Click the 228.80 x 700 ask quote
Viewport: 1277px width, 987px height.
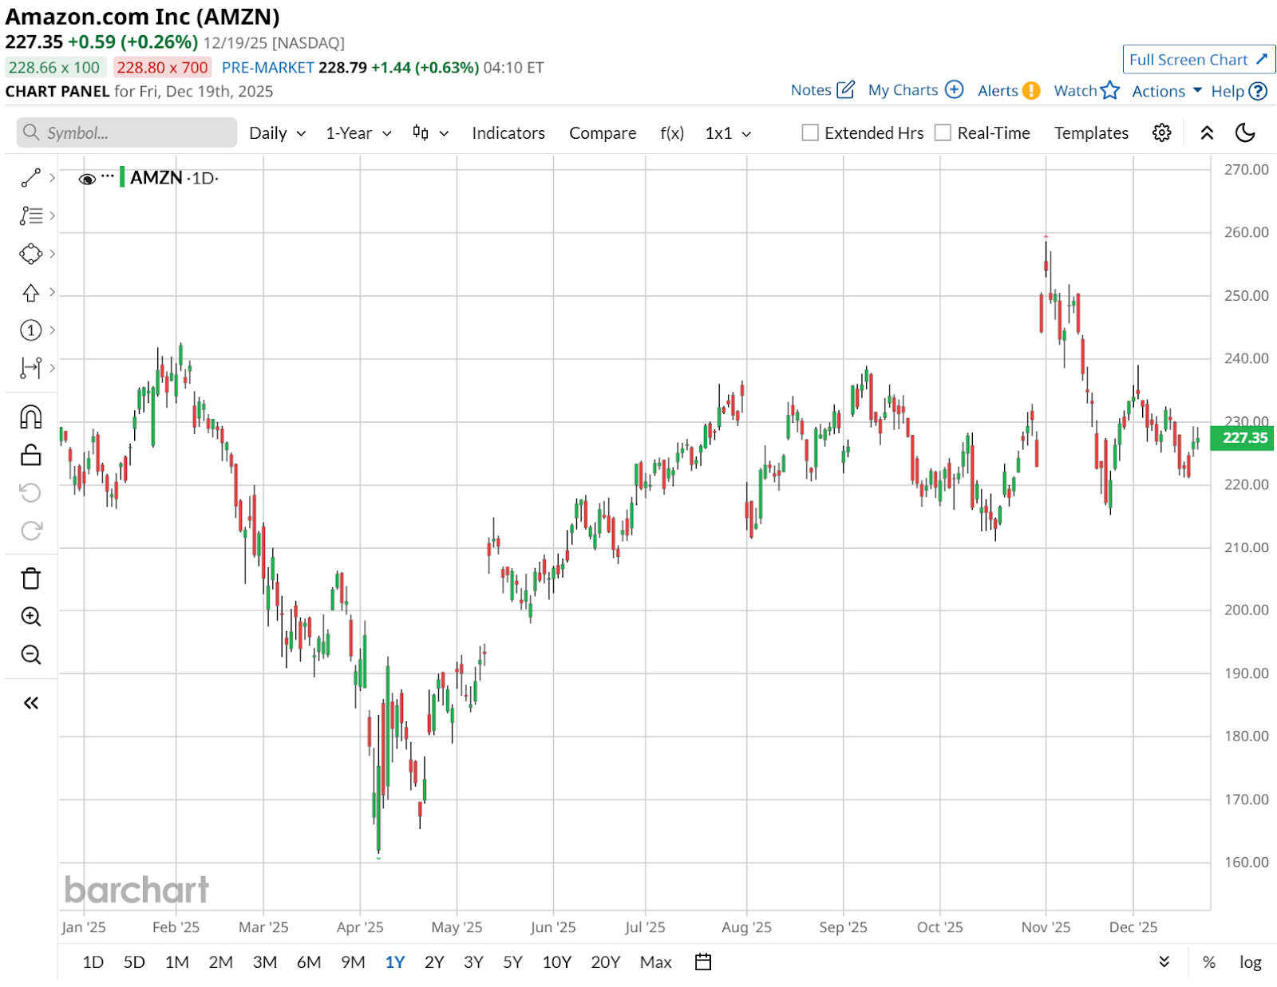click(x=162, y=68)
